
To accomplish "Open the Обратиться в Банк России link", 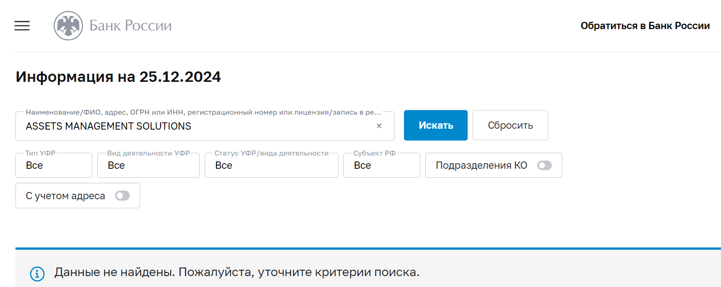I will click(645, 26).
